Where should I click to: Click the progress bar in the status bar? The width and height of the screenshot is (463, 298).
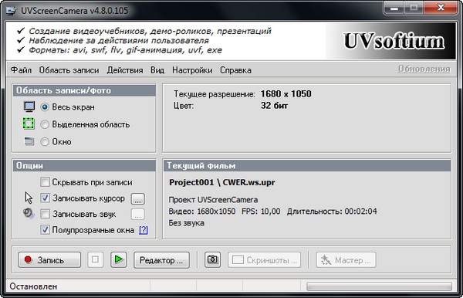[379, 286]
